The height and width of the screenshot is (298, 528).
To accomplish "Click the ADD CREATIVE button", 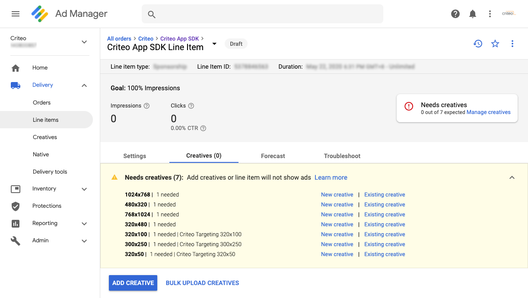I will click(133, 283).
